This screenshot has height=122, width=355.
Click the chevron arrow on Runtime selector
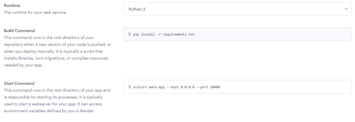click(346, 9)
